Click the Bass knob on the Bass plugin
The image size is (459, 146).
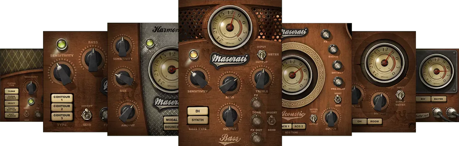tap(230, 84)
